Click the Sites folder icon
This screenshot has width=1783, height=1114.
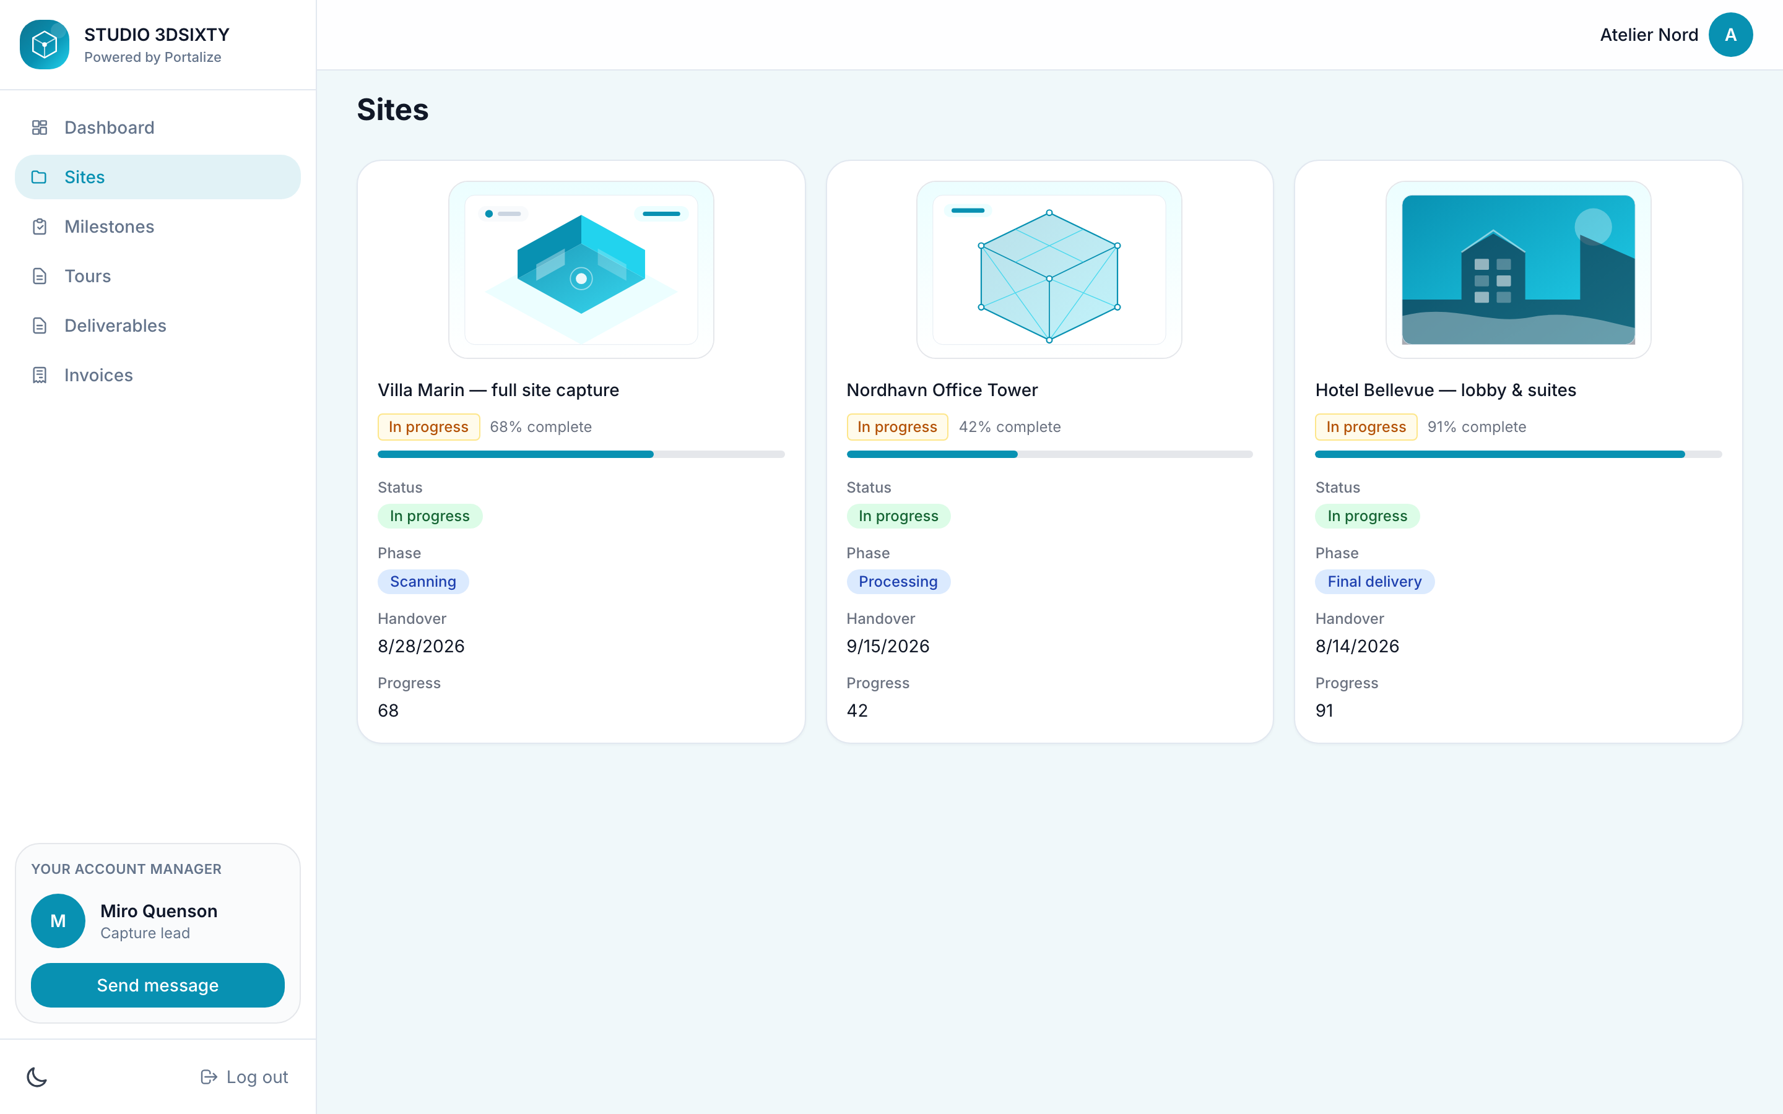[40, 177]
